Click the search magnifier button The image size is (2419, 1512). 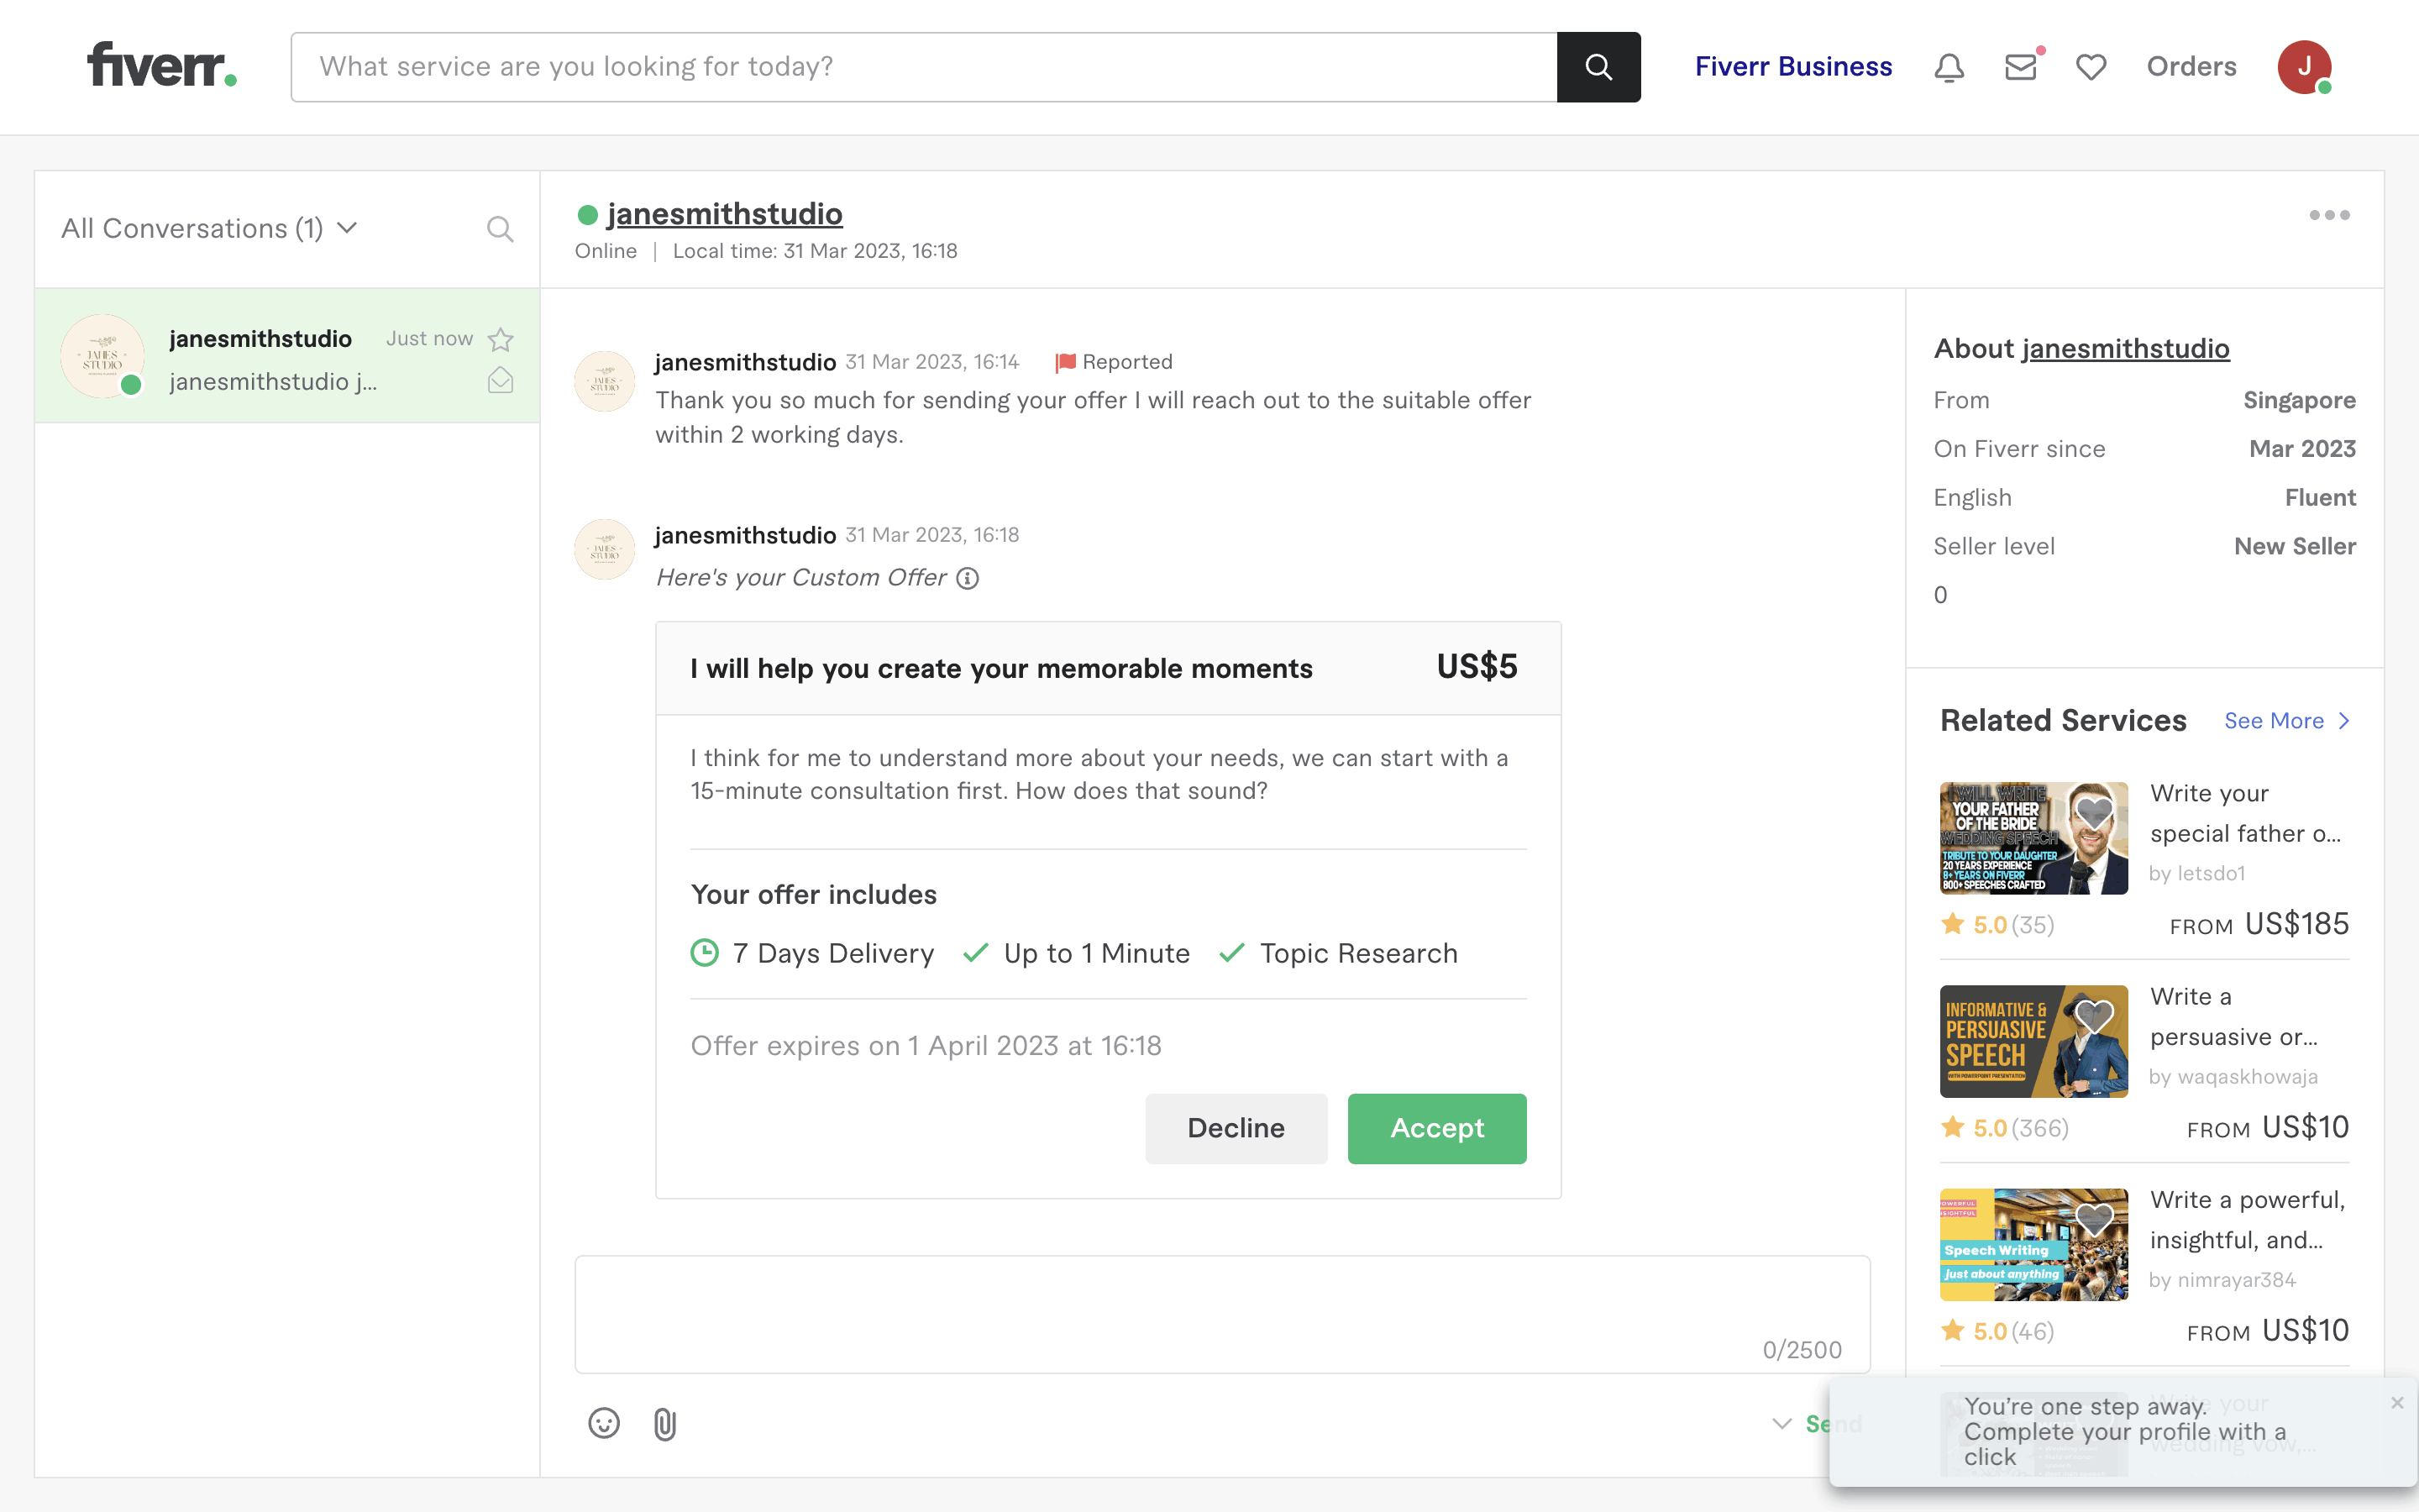click(x=1598, y=67)
